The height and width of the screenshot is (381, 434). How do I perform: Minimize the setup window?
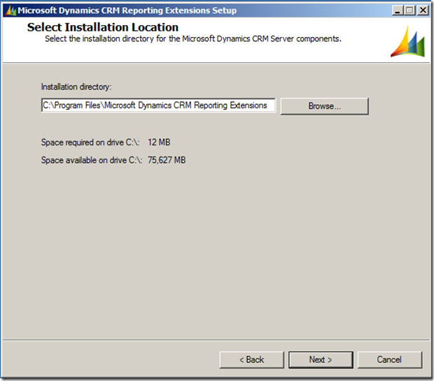tap(398, 10)
